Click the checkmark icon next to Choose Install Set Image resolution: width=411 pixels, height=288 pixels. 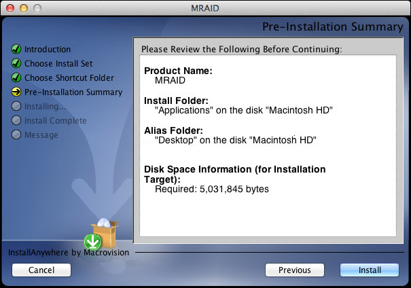(x=16, y=63)
